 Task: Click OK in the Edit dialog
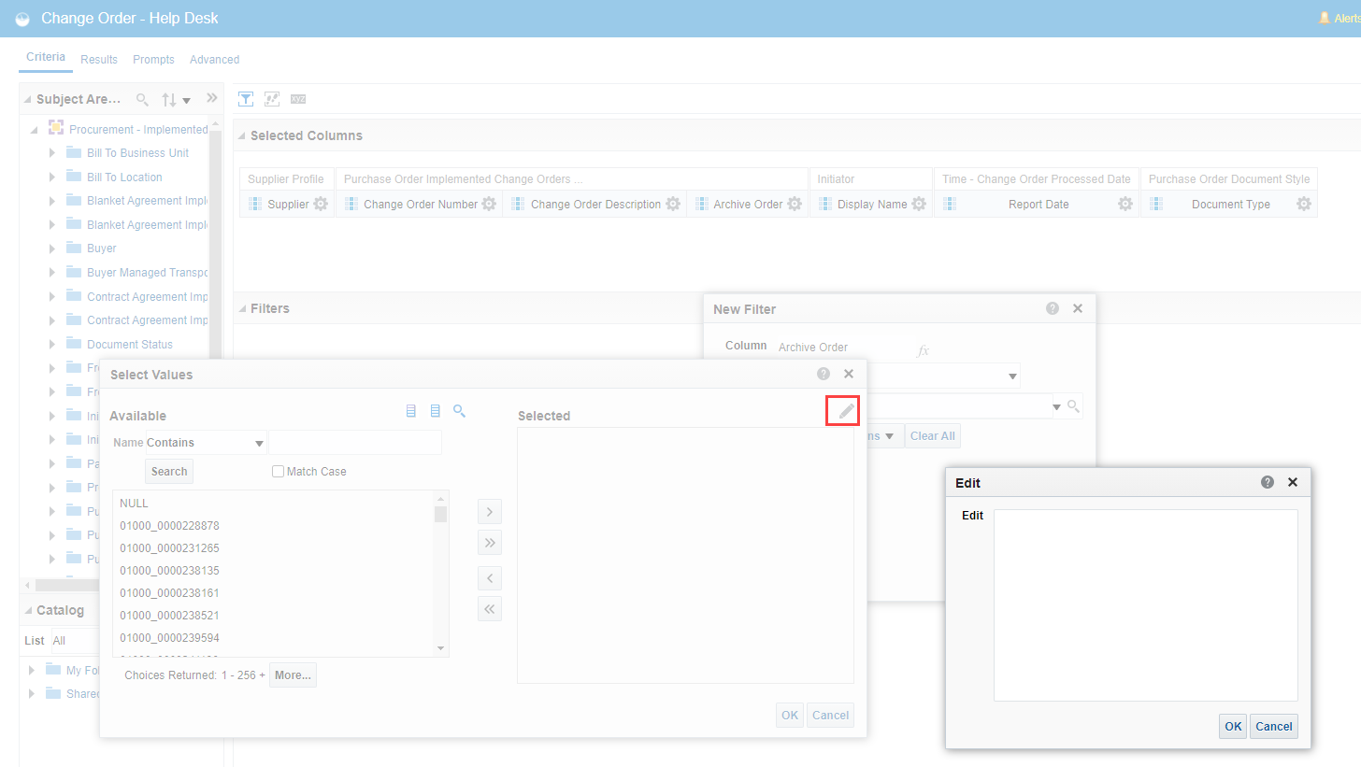1233,726
